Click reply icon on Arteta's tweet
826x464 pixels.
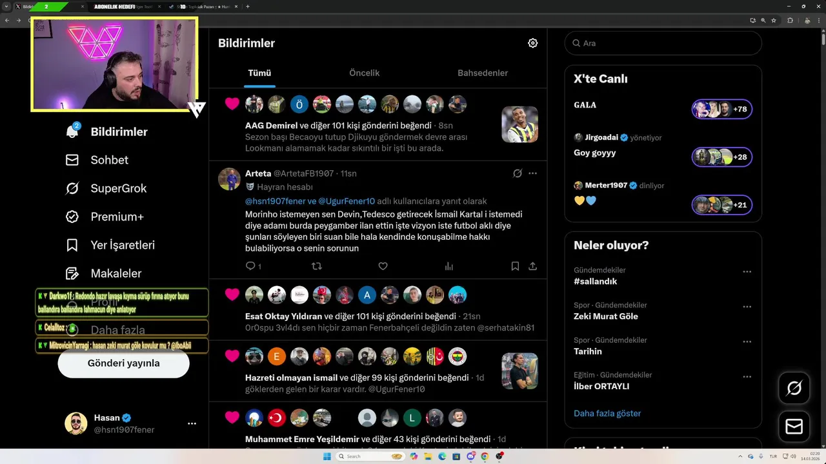(x=250, y=266)
